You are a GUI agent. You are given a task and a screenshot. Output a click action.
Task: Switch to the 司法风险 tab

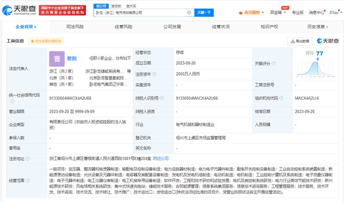75,26
